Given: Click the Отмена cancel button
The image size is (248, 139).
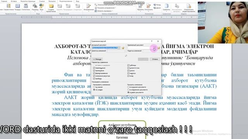Looking at the screenshot, I should coord(155,59).
